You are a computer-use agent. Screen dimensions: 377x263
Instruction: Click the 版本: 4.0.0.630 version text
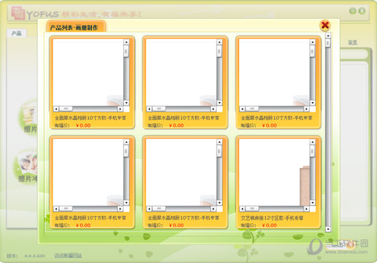click(26, 255)
